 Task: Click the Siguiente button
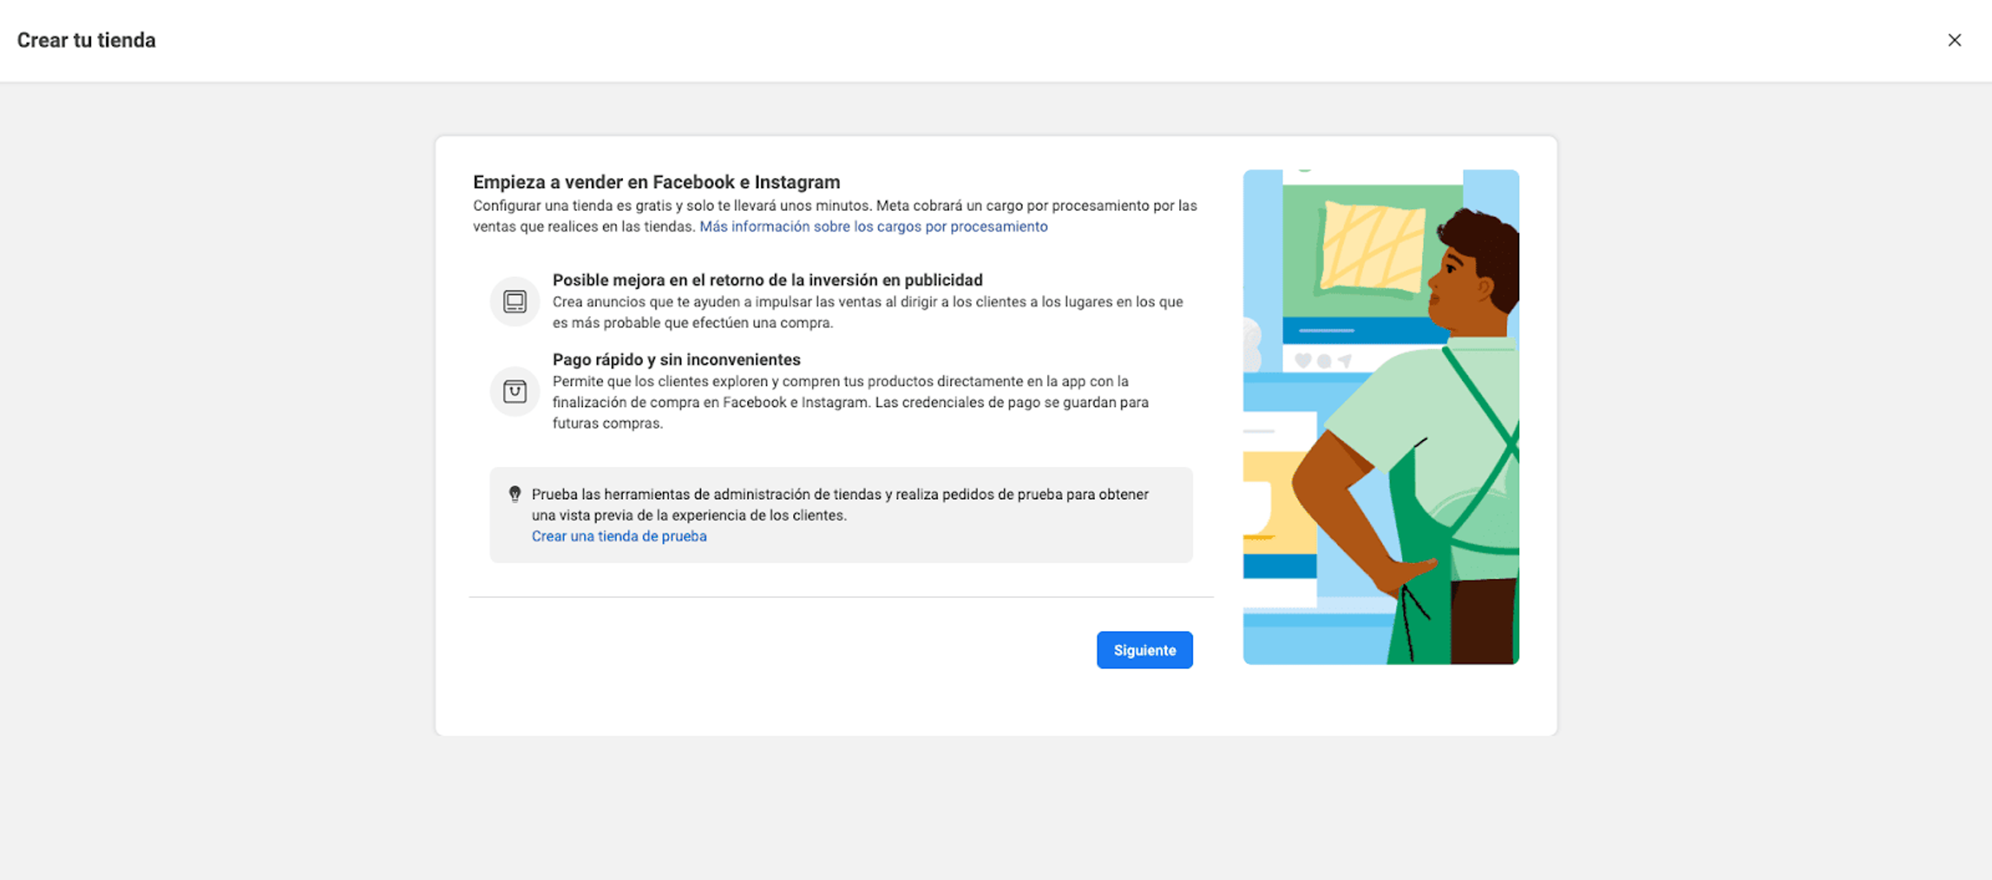(1144, 650)
